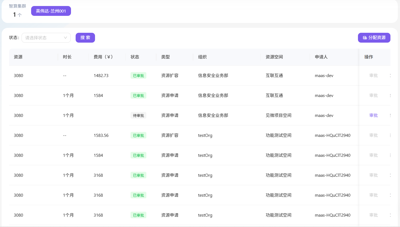Click the 1583.56 fee cell
400x227 pixels.
click(101, 135)
